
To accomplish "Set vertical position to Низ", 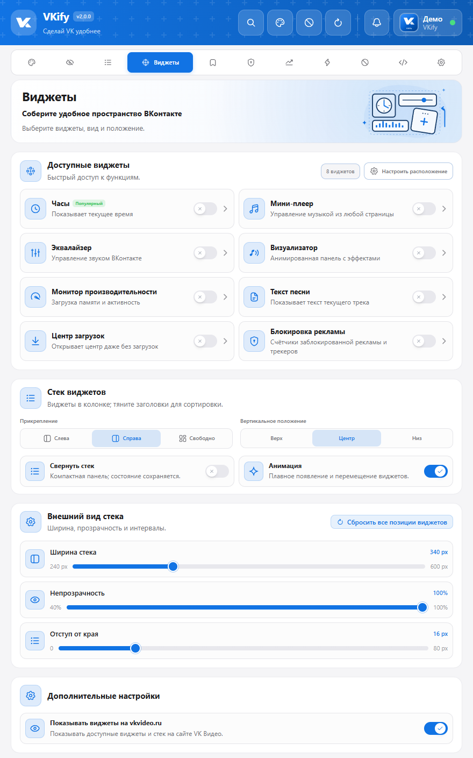I will [417, 438].
